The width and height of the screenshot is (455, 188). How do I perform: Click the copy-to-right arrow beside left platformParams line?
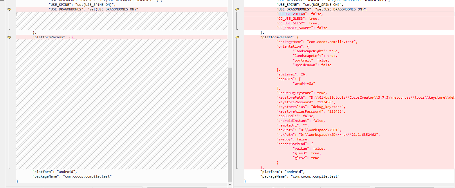tap(9, 37)
